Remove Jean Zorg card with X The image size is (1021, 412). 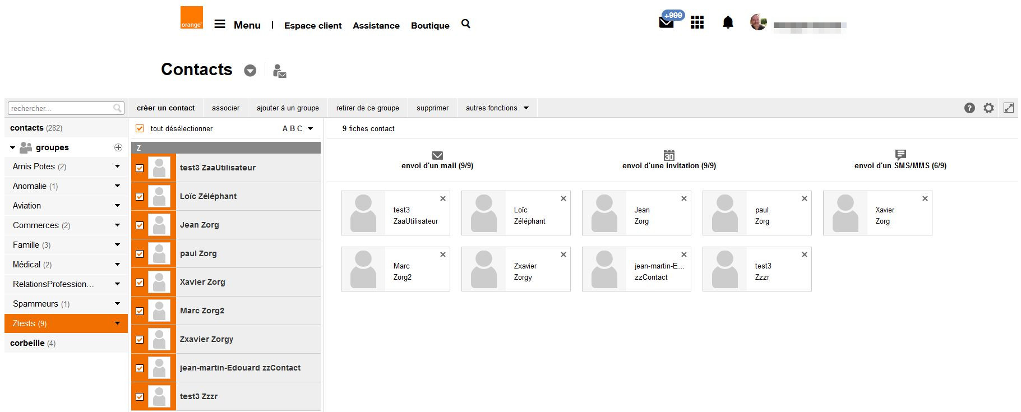(684, 198)
